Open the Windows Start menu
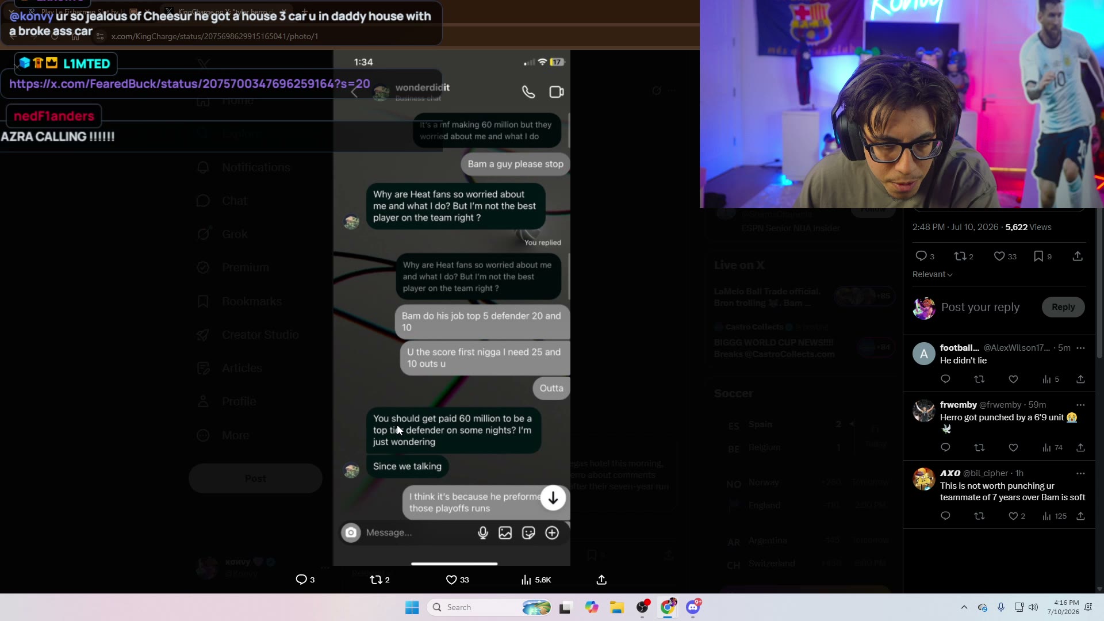Image resolution: width=1104 pixels, height=621 pixels. [x=412, y=608]
